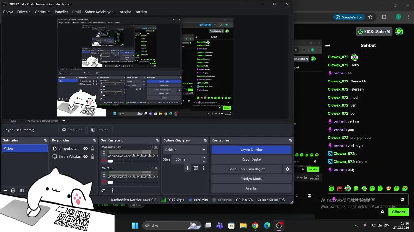Insert the red angry emote
414x232 pixels.
(x=340, y=188)
